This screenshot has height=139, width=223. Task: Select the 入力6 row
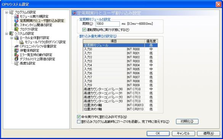click(x=120, y=73)
